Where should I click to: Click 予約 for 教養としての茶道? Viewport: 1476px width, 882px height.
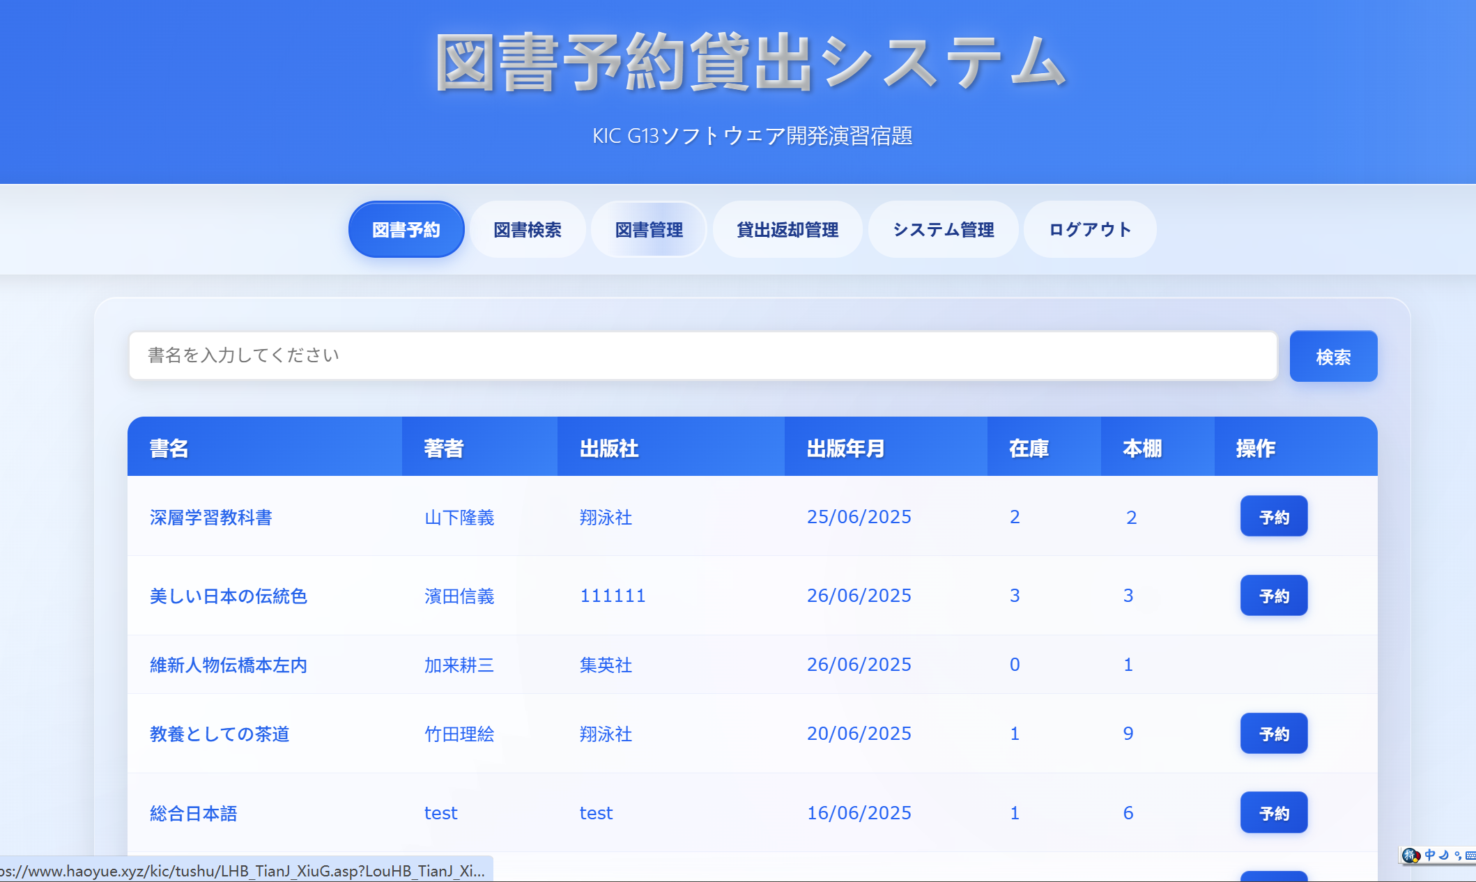pos(1273,734)
